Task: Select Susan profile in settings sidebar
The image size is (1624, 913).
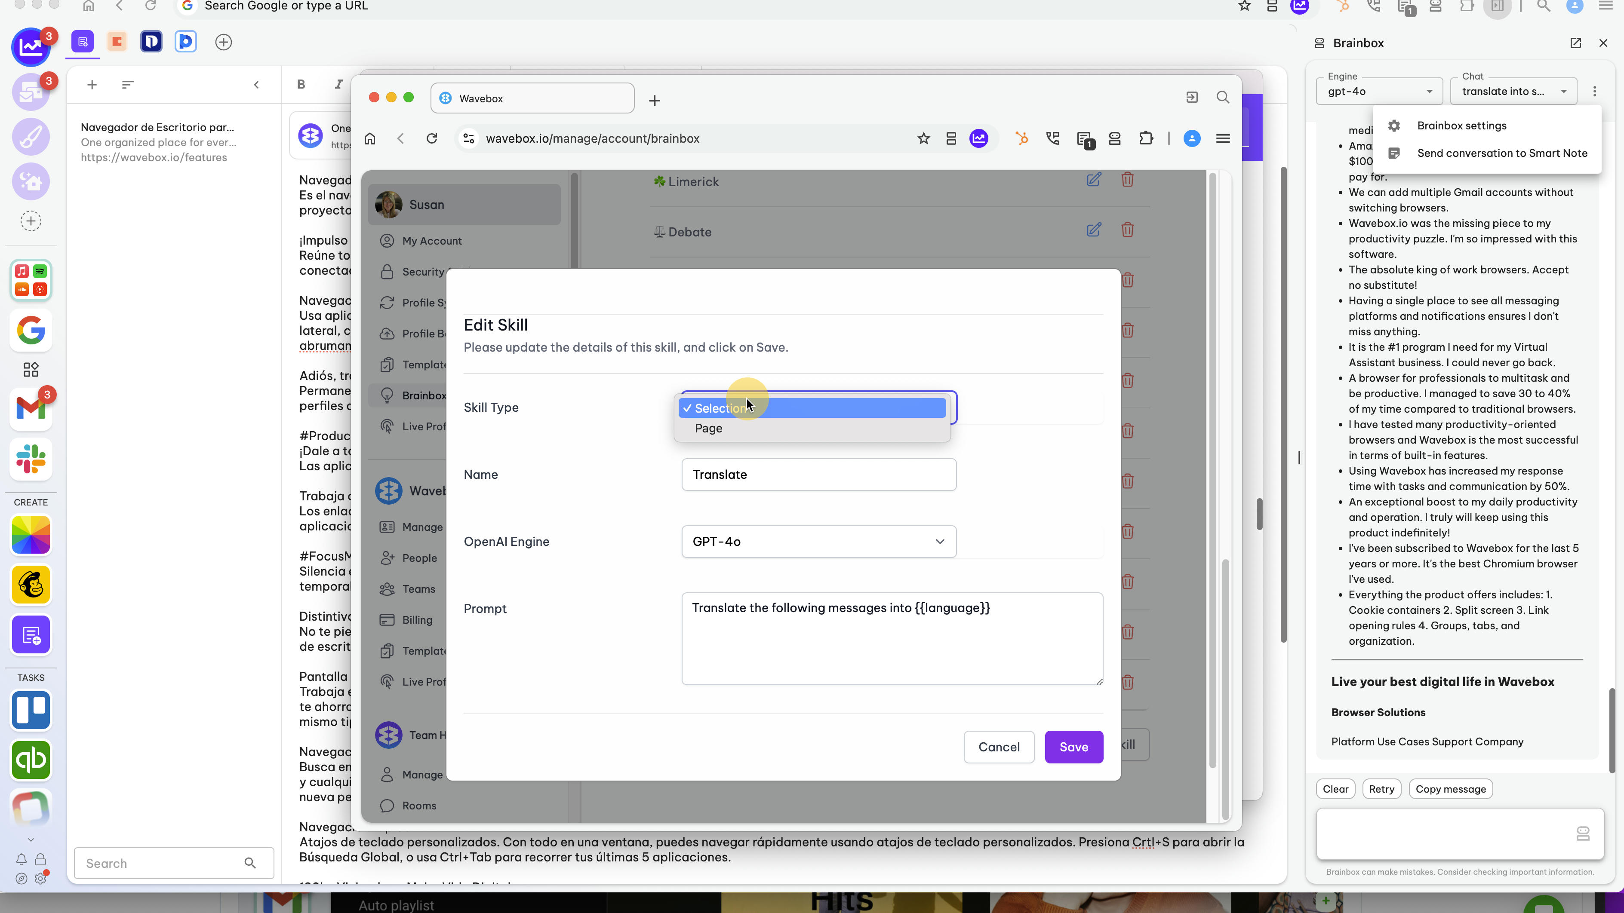Action: point(464,205)
